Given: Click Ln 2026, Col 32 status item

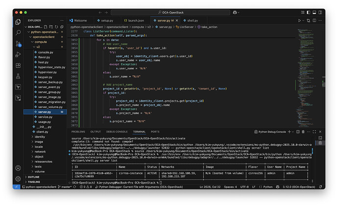Looking at the screenshot, I should (x=210, y=187).
